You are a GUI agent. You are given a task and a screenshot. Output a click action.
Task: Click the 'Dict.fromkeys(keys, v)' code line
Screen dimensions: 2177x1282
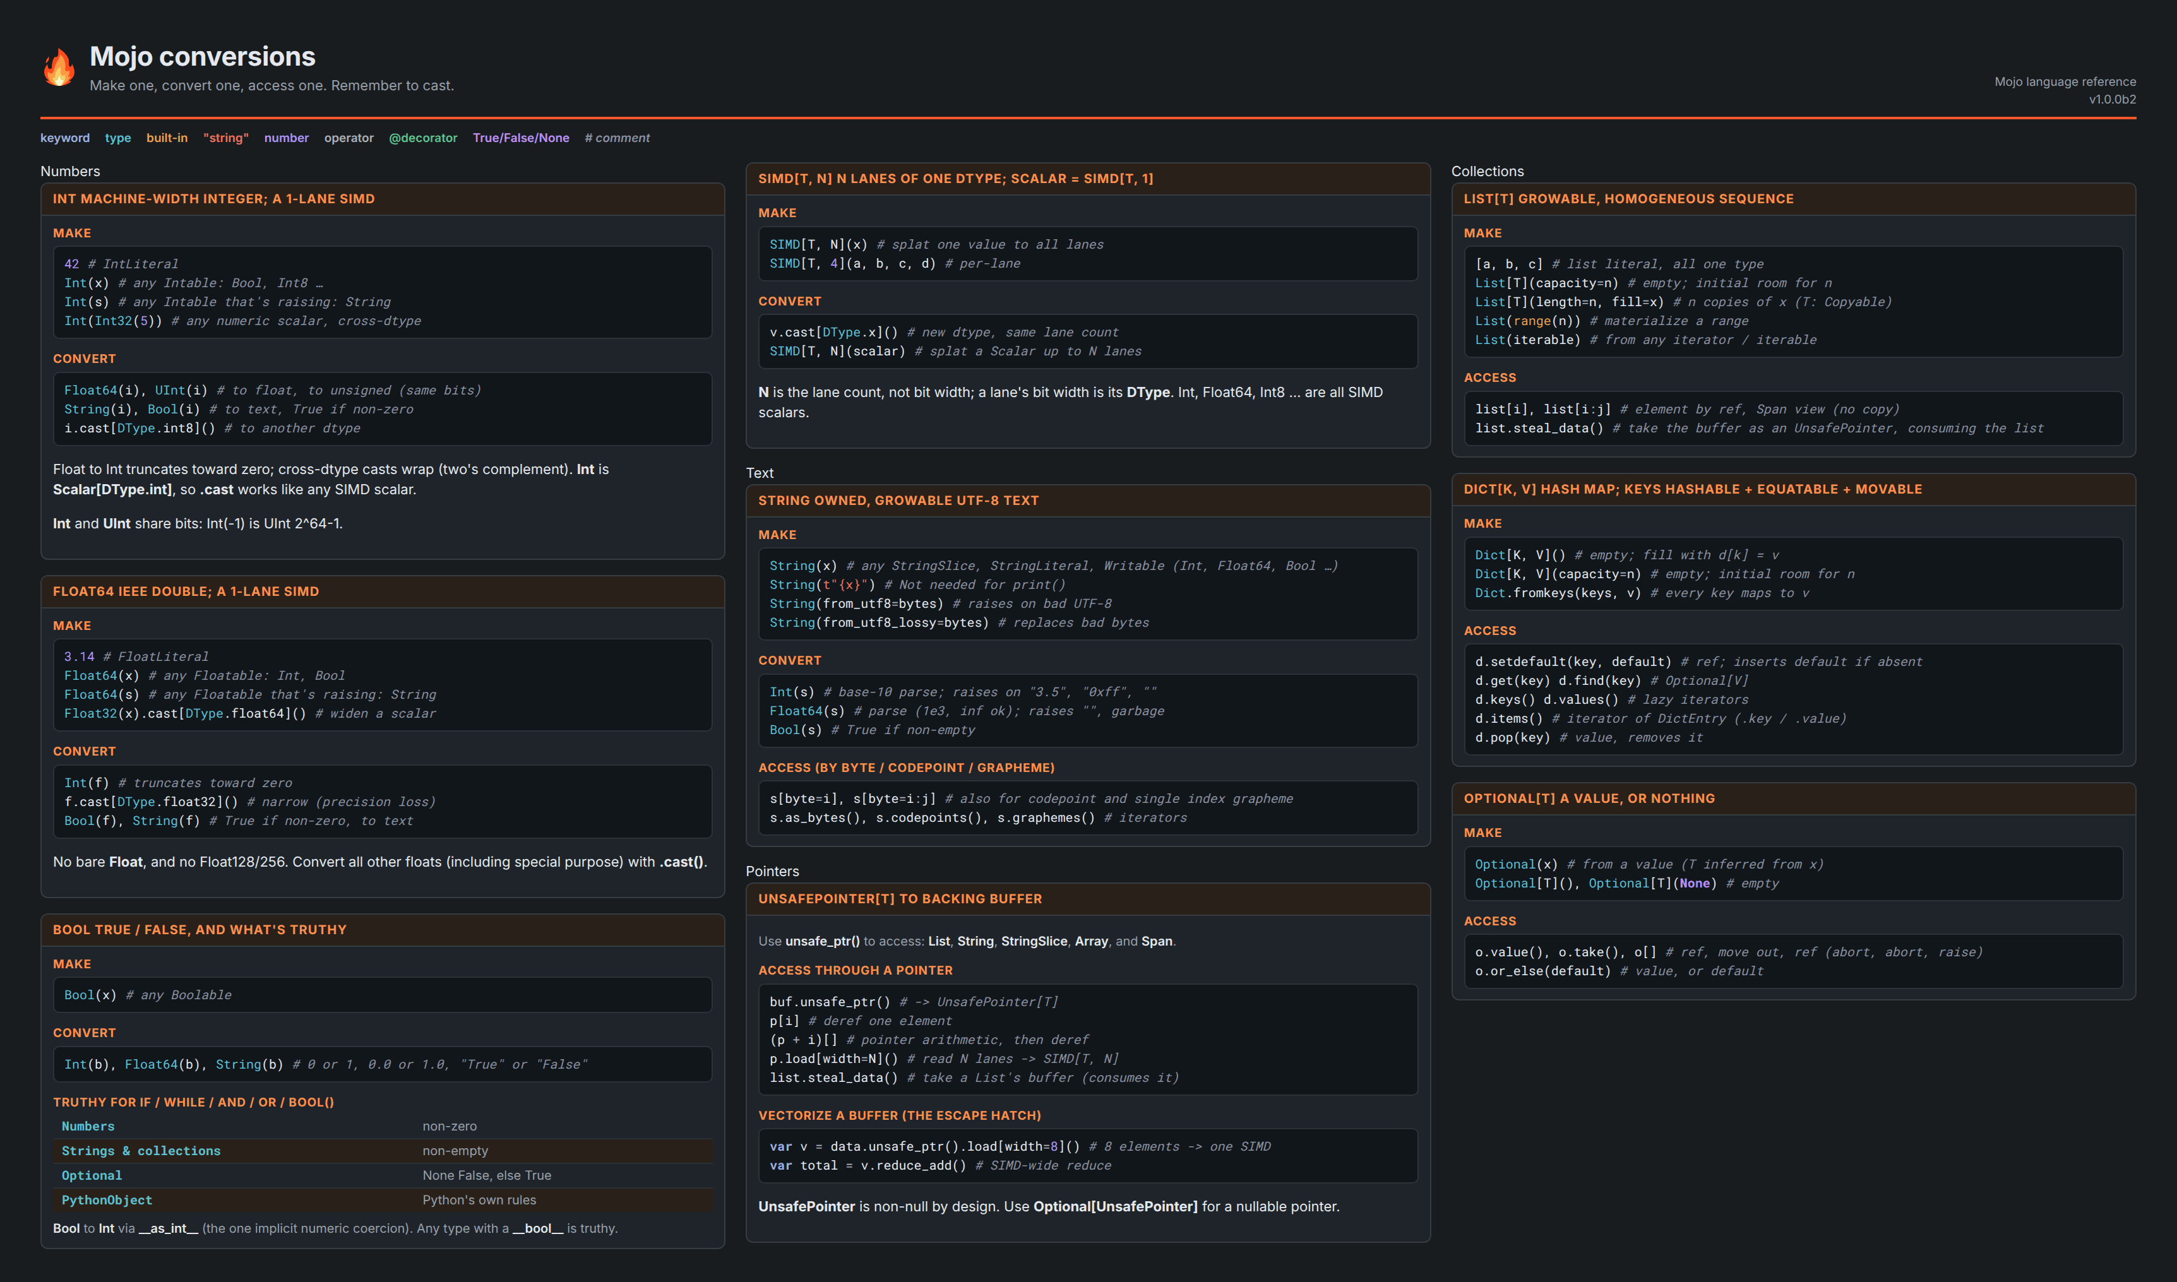pos(1642,593)
